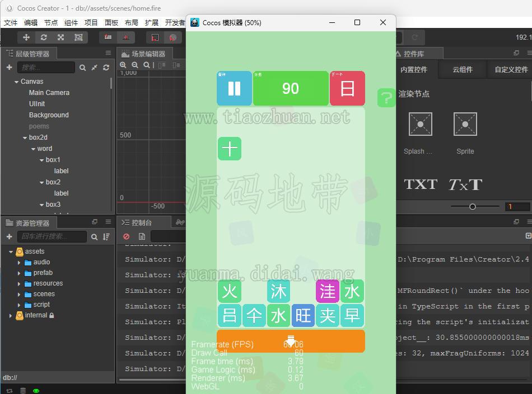The image size is (532, 394).
Task: Collapse the box3 node
Action: coord(42,205)
